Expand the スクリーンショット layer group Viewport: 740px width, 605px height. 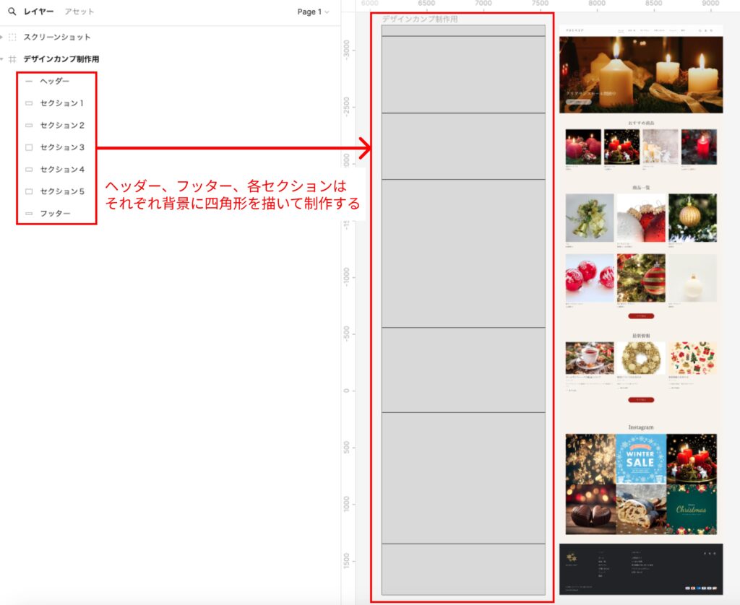pyautogui.click(x=3, y=37)
